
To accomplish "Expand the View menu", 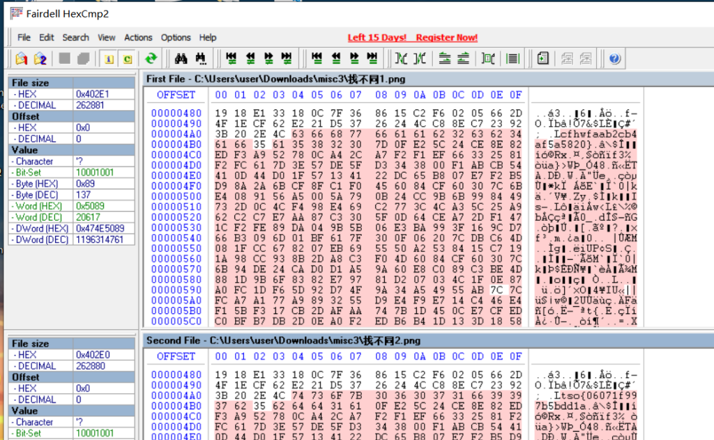I will 107,38.
